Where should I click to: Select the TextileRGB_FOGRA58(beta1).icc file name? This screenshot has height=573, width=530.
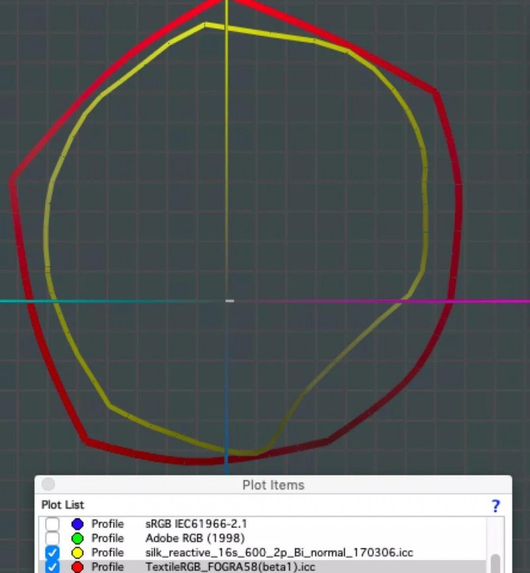click(x=230, y=567)
